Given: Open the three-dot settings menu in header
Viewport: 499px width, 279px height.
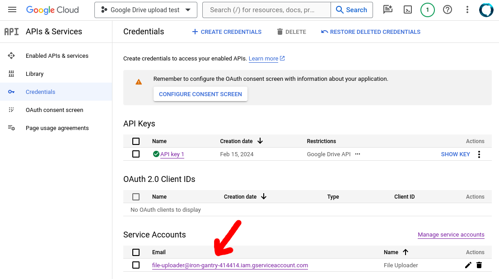Looking at the screenshot, I should [x=467, y=10].
